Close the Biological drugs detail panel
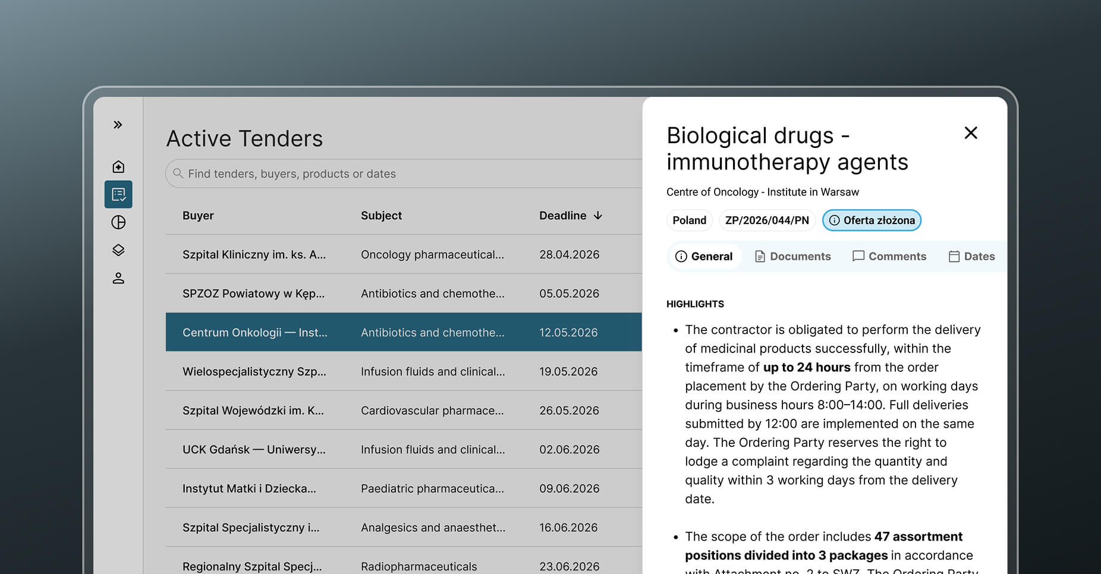This screenshot has width=1101, height=574. point(971,133)
